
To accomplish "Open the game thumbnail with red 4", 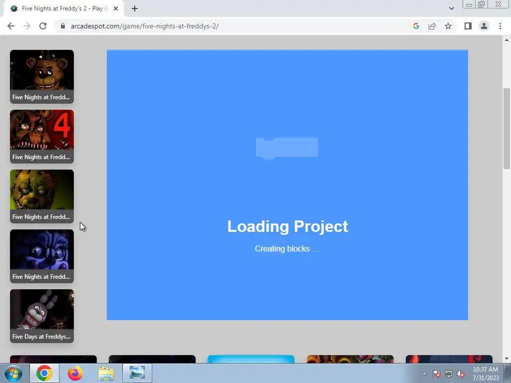I will point(42,137).
